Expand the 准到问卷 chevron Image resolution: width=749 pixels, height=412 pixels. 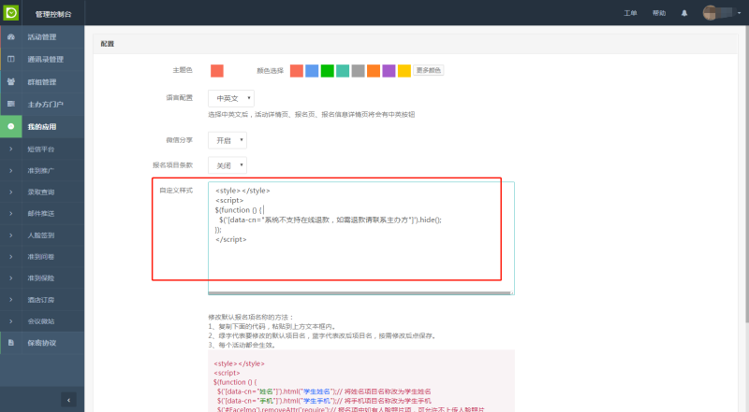[x=11, y=257]
